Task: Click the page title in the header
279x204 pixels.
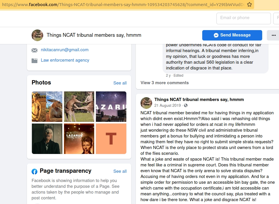Action: tap(94, 35)
